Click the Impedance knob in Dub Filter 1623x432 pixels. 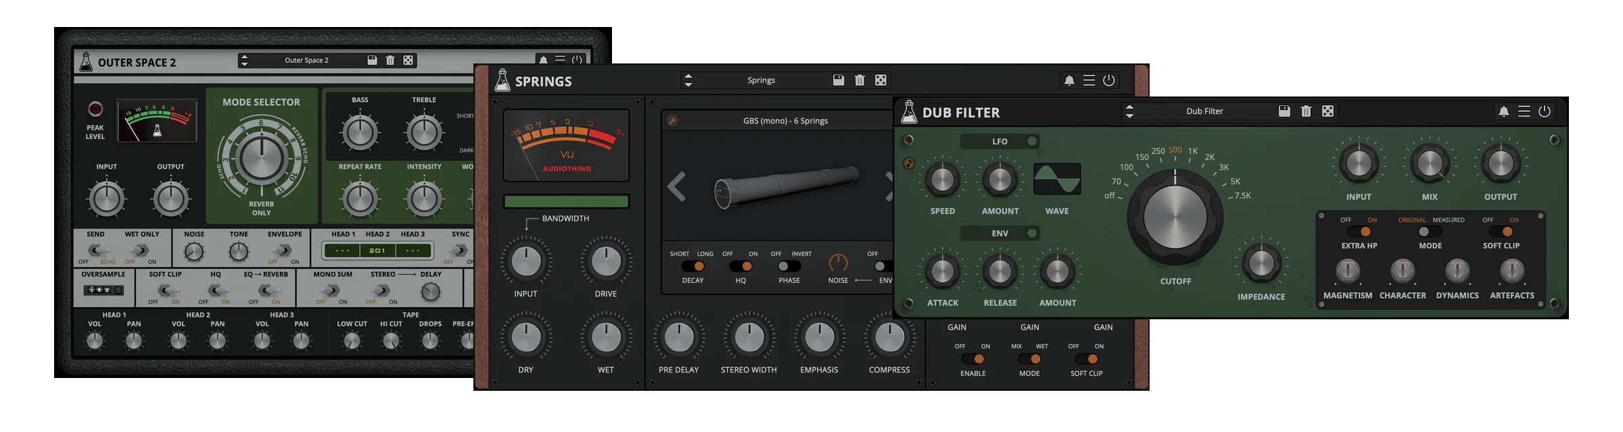click(1261, 264)
